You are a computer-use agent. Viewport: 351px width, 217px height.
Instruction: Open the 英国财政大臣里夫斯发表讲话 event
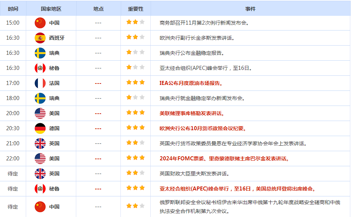pyautogui.click(x=194, y=174)
